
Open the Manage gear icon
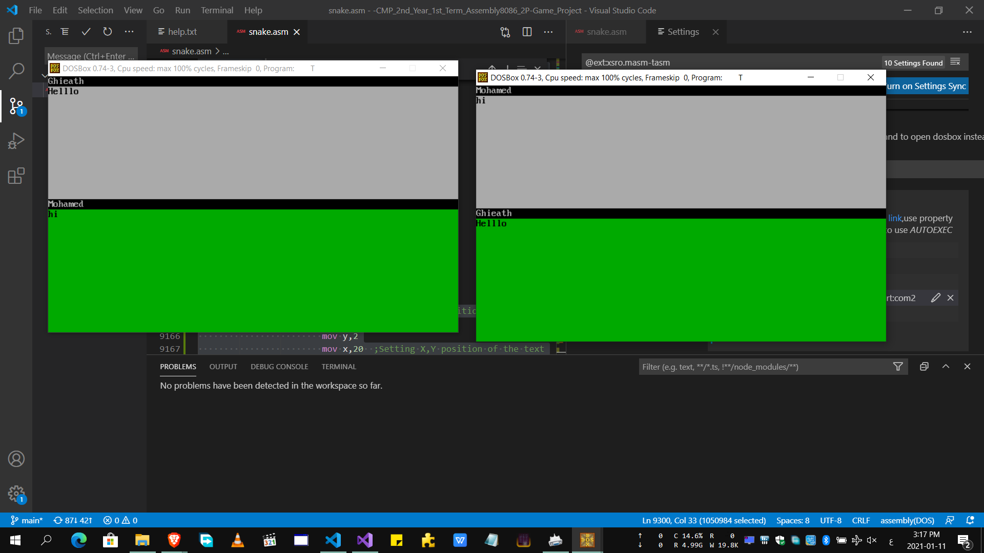pyautogui.click(x=16, y=494)
